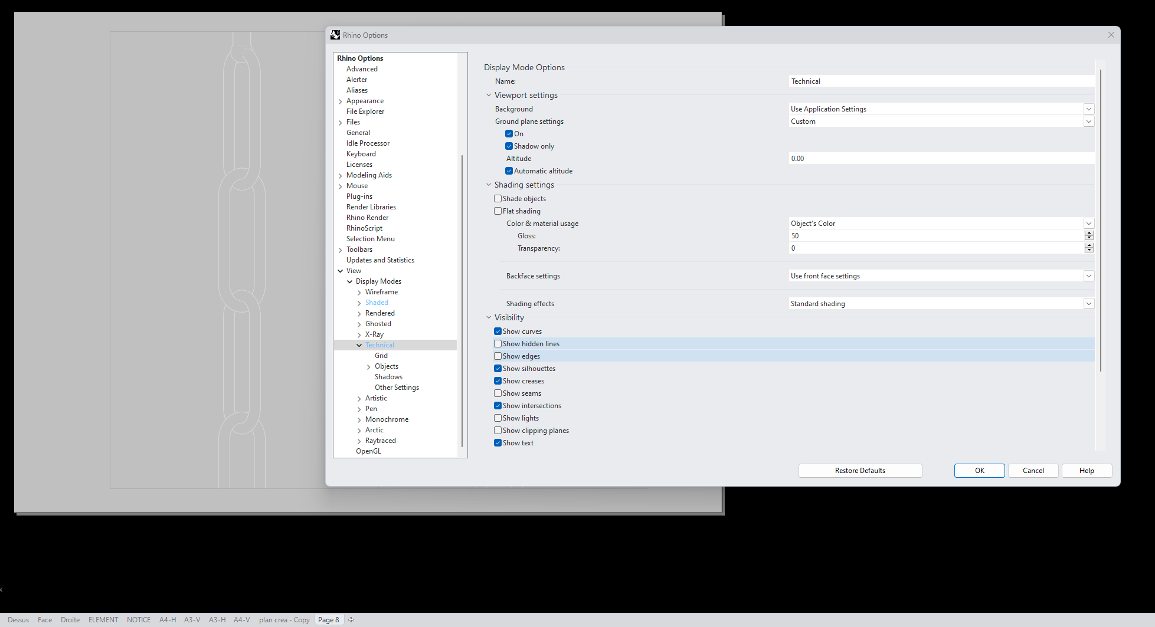This screenshot has width=1155, height=627.
Task: Expand Objects node under Technical
Action: click(x=369, y=367)
